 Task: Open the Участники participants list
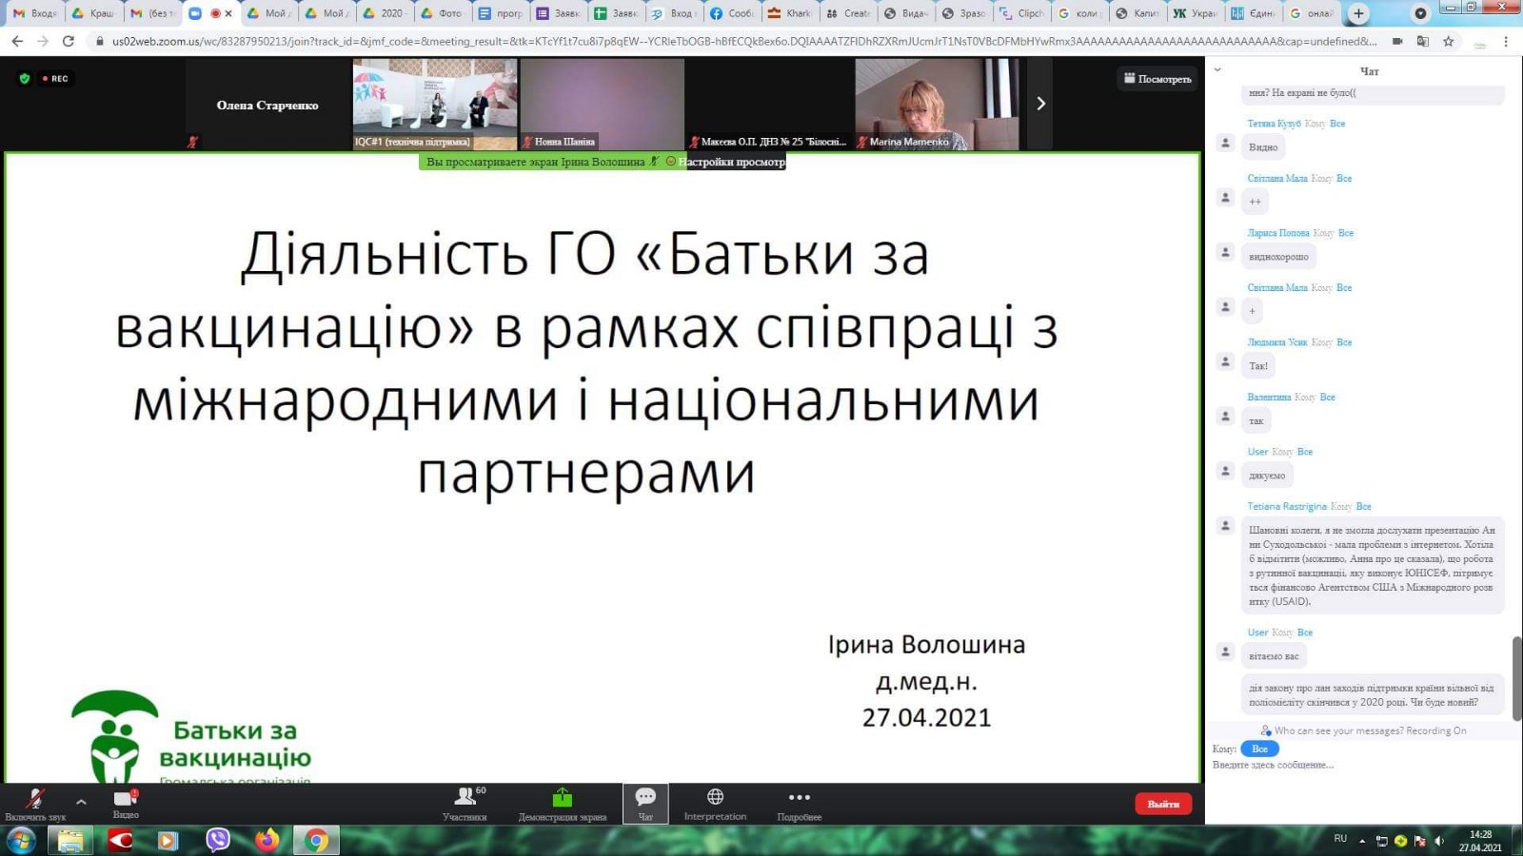(465, 802)
